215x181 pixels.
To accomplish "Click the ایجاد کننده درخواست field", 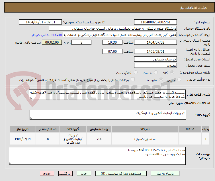I will coord(120,35).
